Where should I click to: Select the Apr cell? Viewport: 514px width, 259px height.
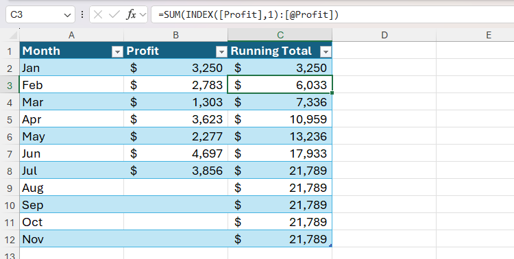point(71,119)
